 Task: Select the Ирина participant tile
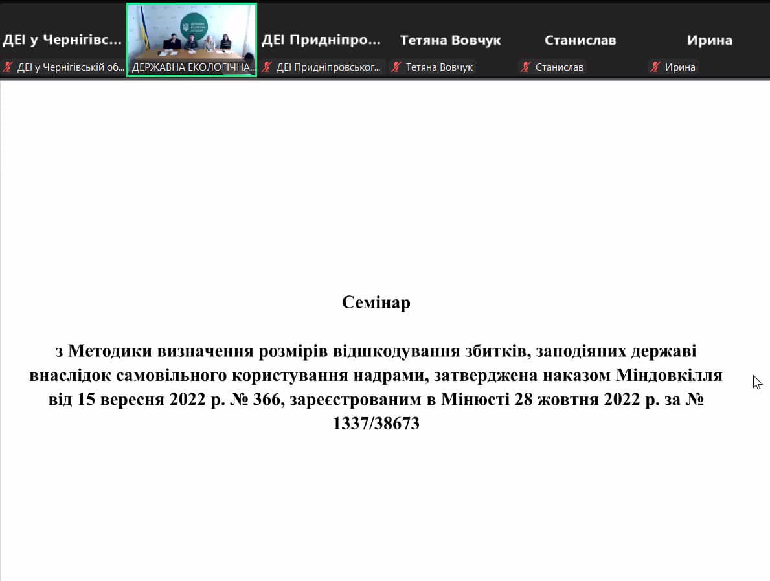click(709, 40)
